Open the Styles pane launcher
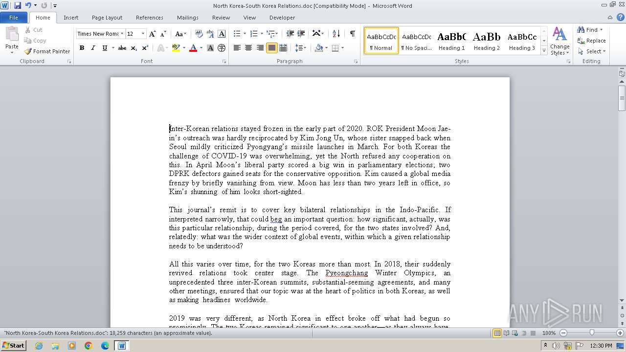 point(568,62)
